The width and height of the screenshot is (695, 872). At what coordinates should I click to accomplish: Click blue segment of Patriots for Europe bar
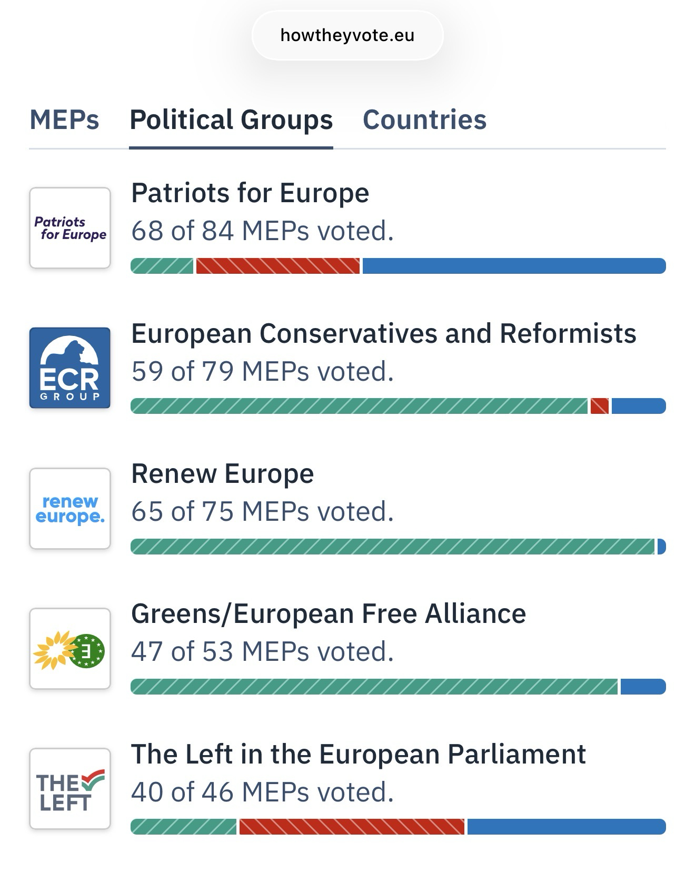click(x=514, y=266)
